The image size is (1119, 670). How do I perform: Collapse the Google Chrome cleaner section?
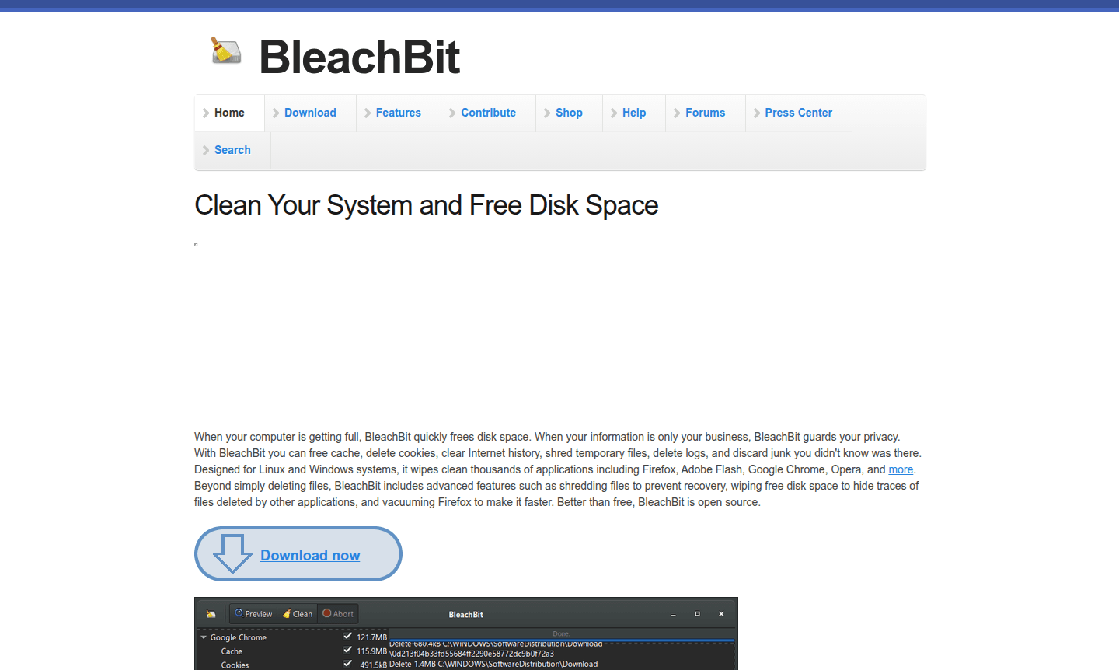(203, 637)
